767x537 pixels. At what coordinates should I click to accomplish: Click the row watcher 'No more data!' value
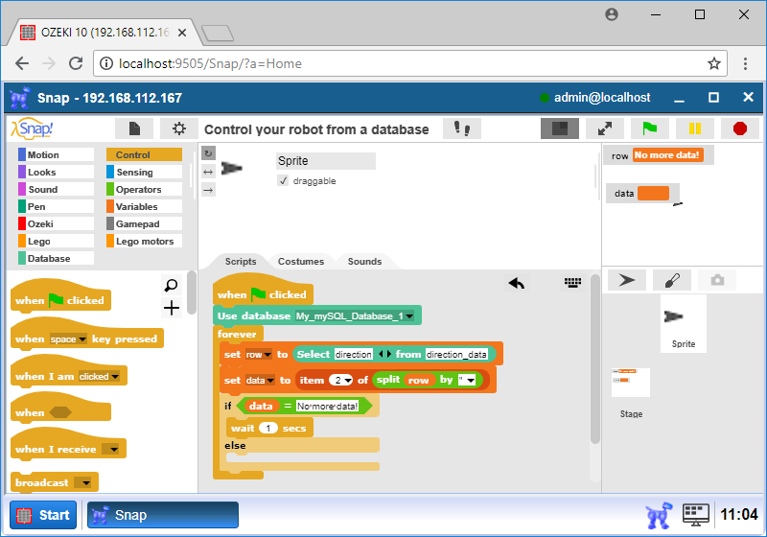click(667, 155)
